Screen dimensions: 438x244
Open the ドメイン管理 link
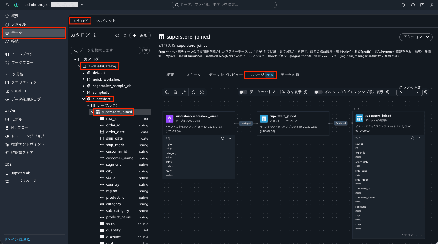point(17,240)
